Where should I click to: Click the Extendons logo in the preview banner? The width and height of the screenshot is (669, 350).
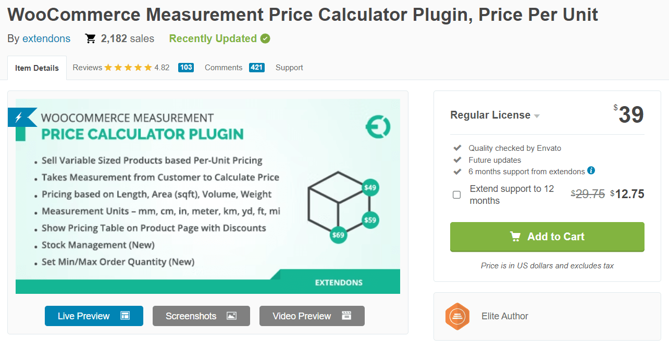tap(379, 126)
